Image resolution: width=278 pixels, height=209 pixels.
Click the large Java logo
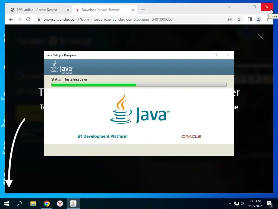[140, 109]
